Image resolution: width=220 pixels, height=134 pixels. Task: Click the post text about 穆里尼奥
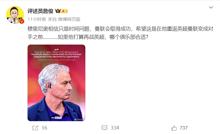(x=120, y=33)
